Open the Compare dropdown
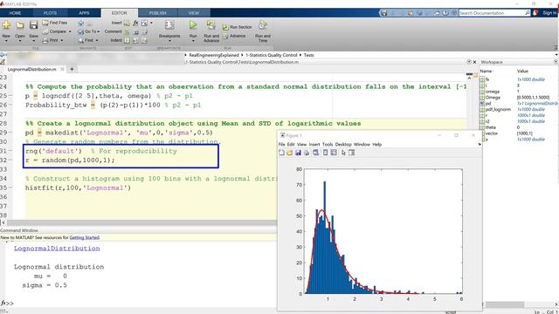 pyautogui.click(x=57, y=31)
